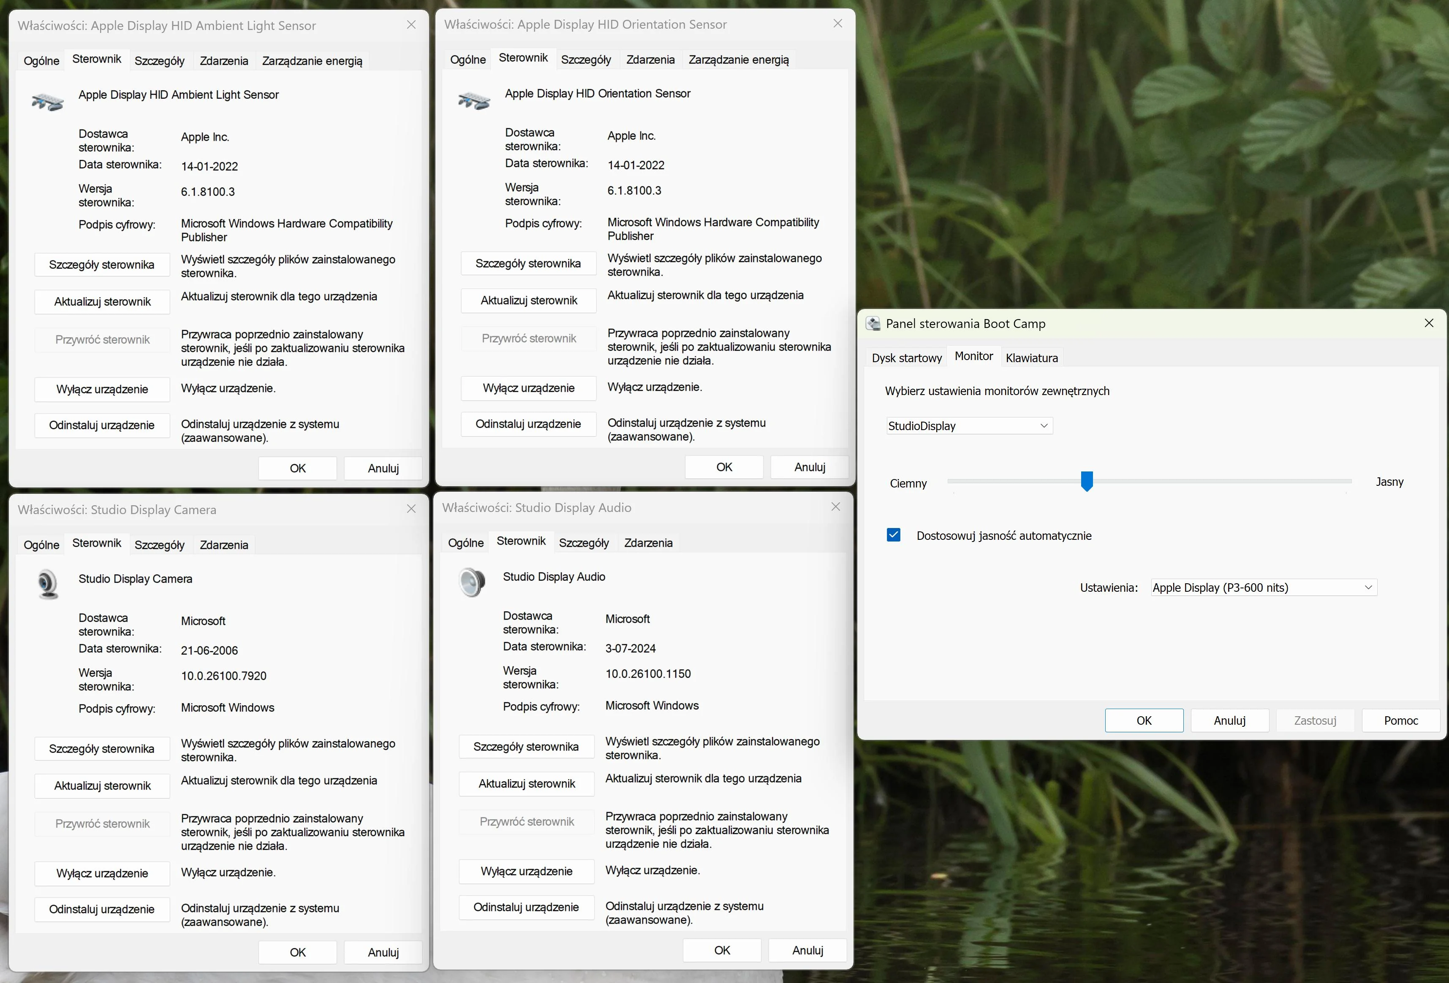The image size is (1449, 983).
Task: Click the Studio Display Camera webcam icon
Action: 48,584
